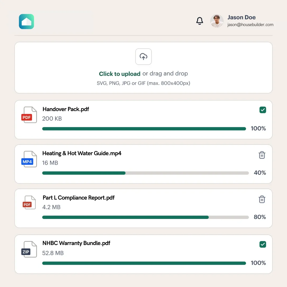287x287 pixels.
Task: Select the NHBC Warranty Bundle.pdf file name
Action: 76,243
